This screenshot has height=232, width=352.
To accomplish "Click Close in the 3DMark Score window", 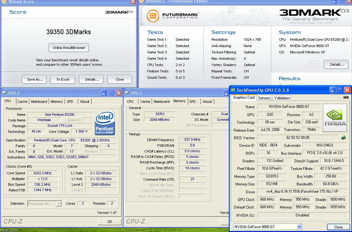I will (x=120, y=80).
